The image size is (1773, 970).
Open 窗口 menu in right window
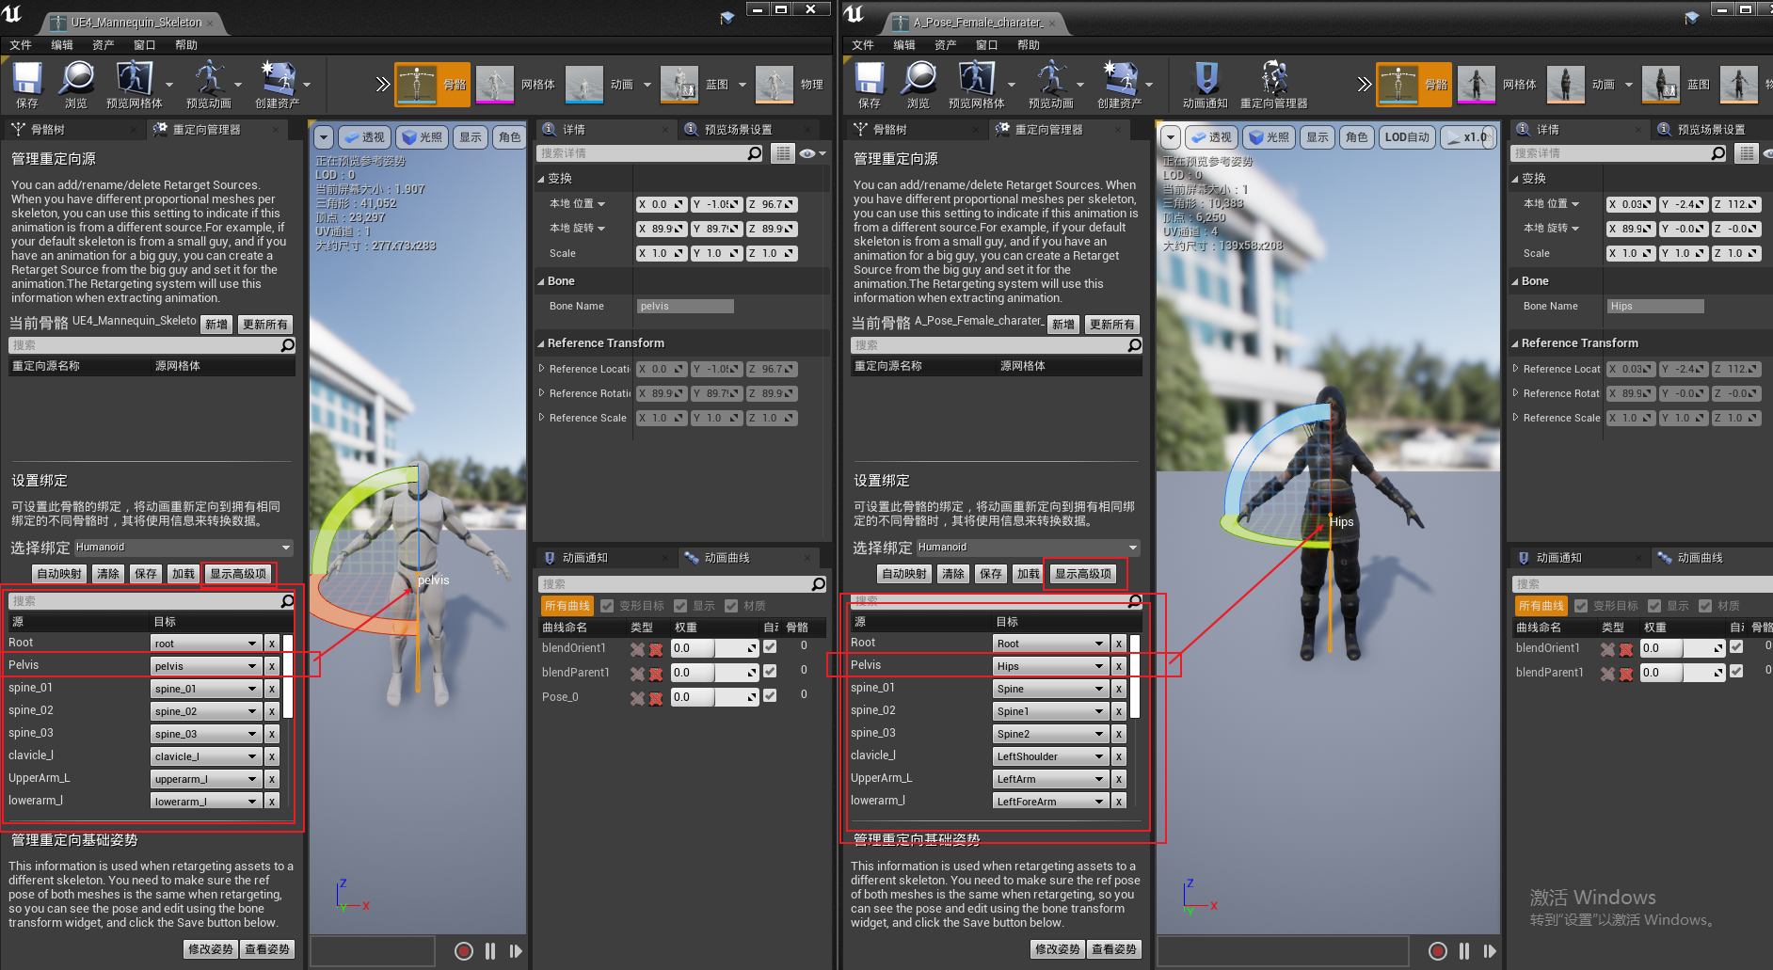(x=986, y=45)
